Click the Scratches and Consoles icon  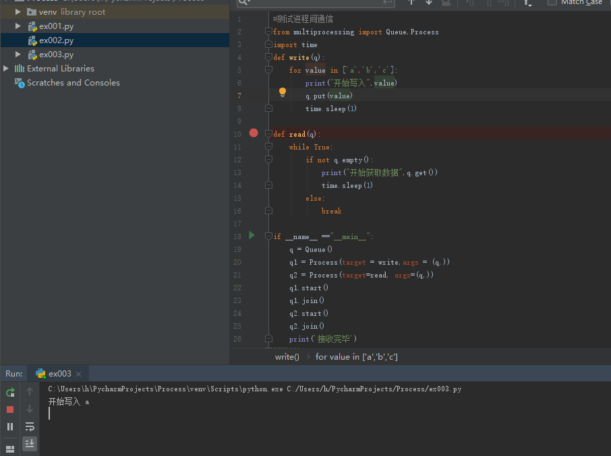pos(20,83)
